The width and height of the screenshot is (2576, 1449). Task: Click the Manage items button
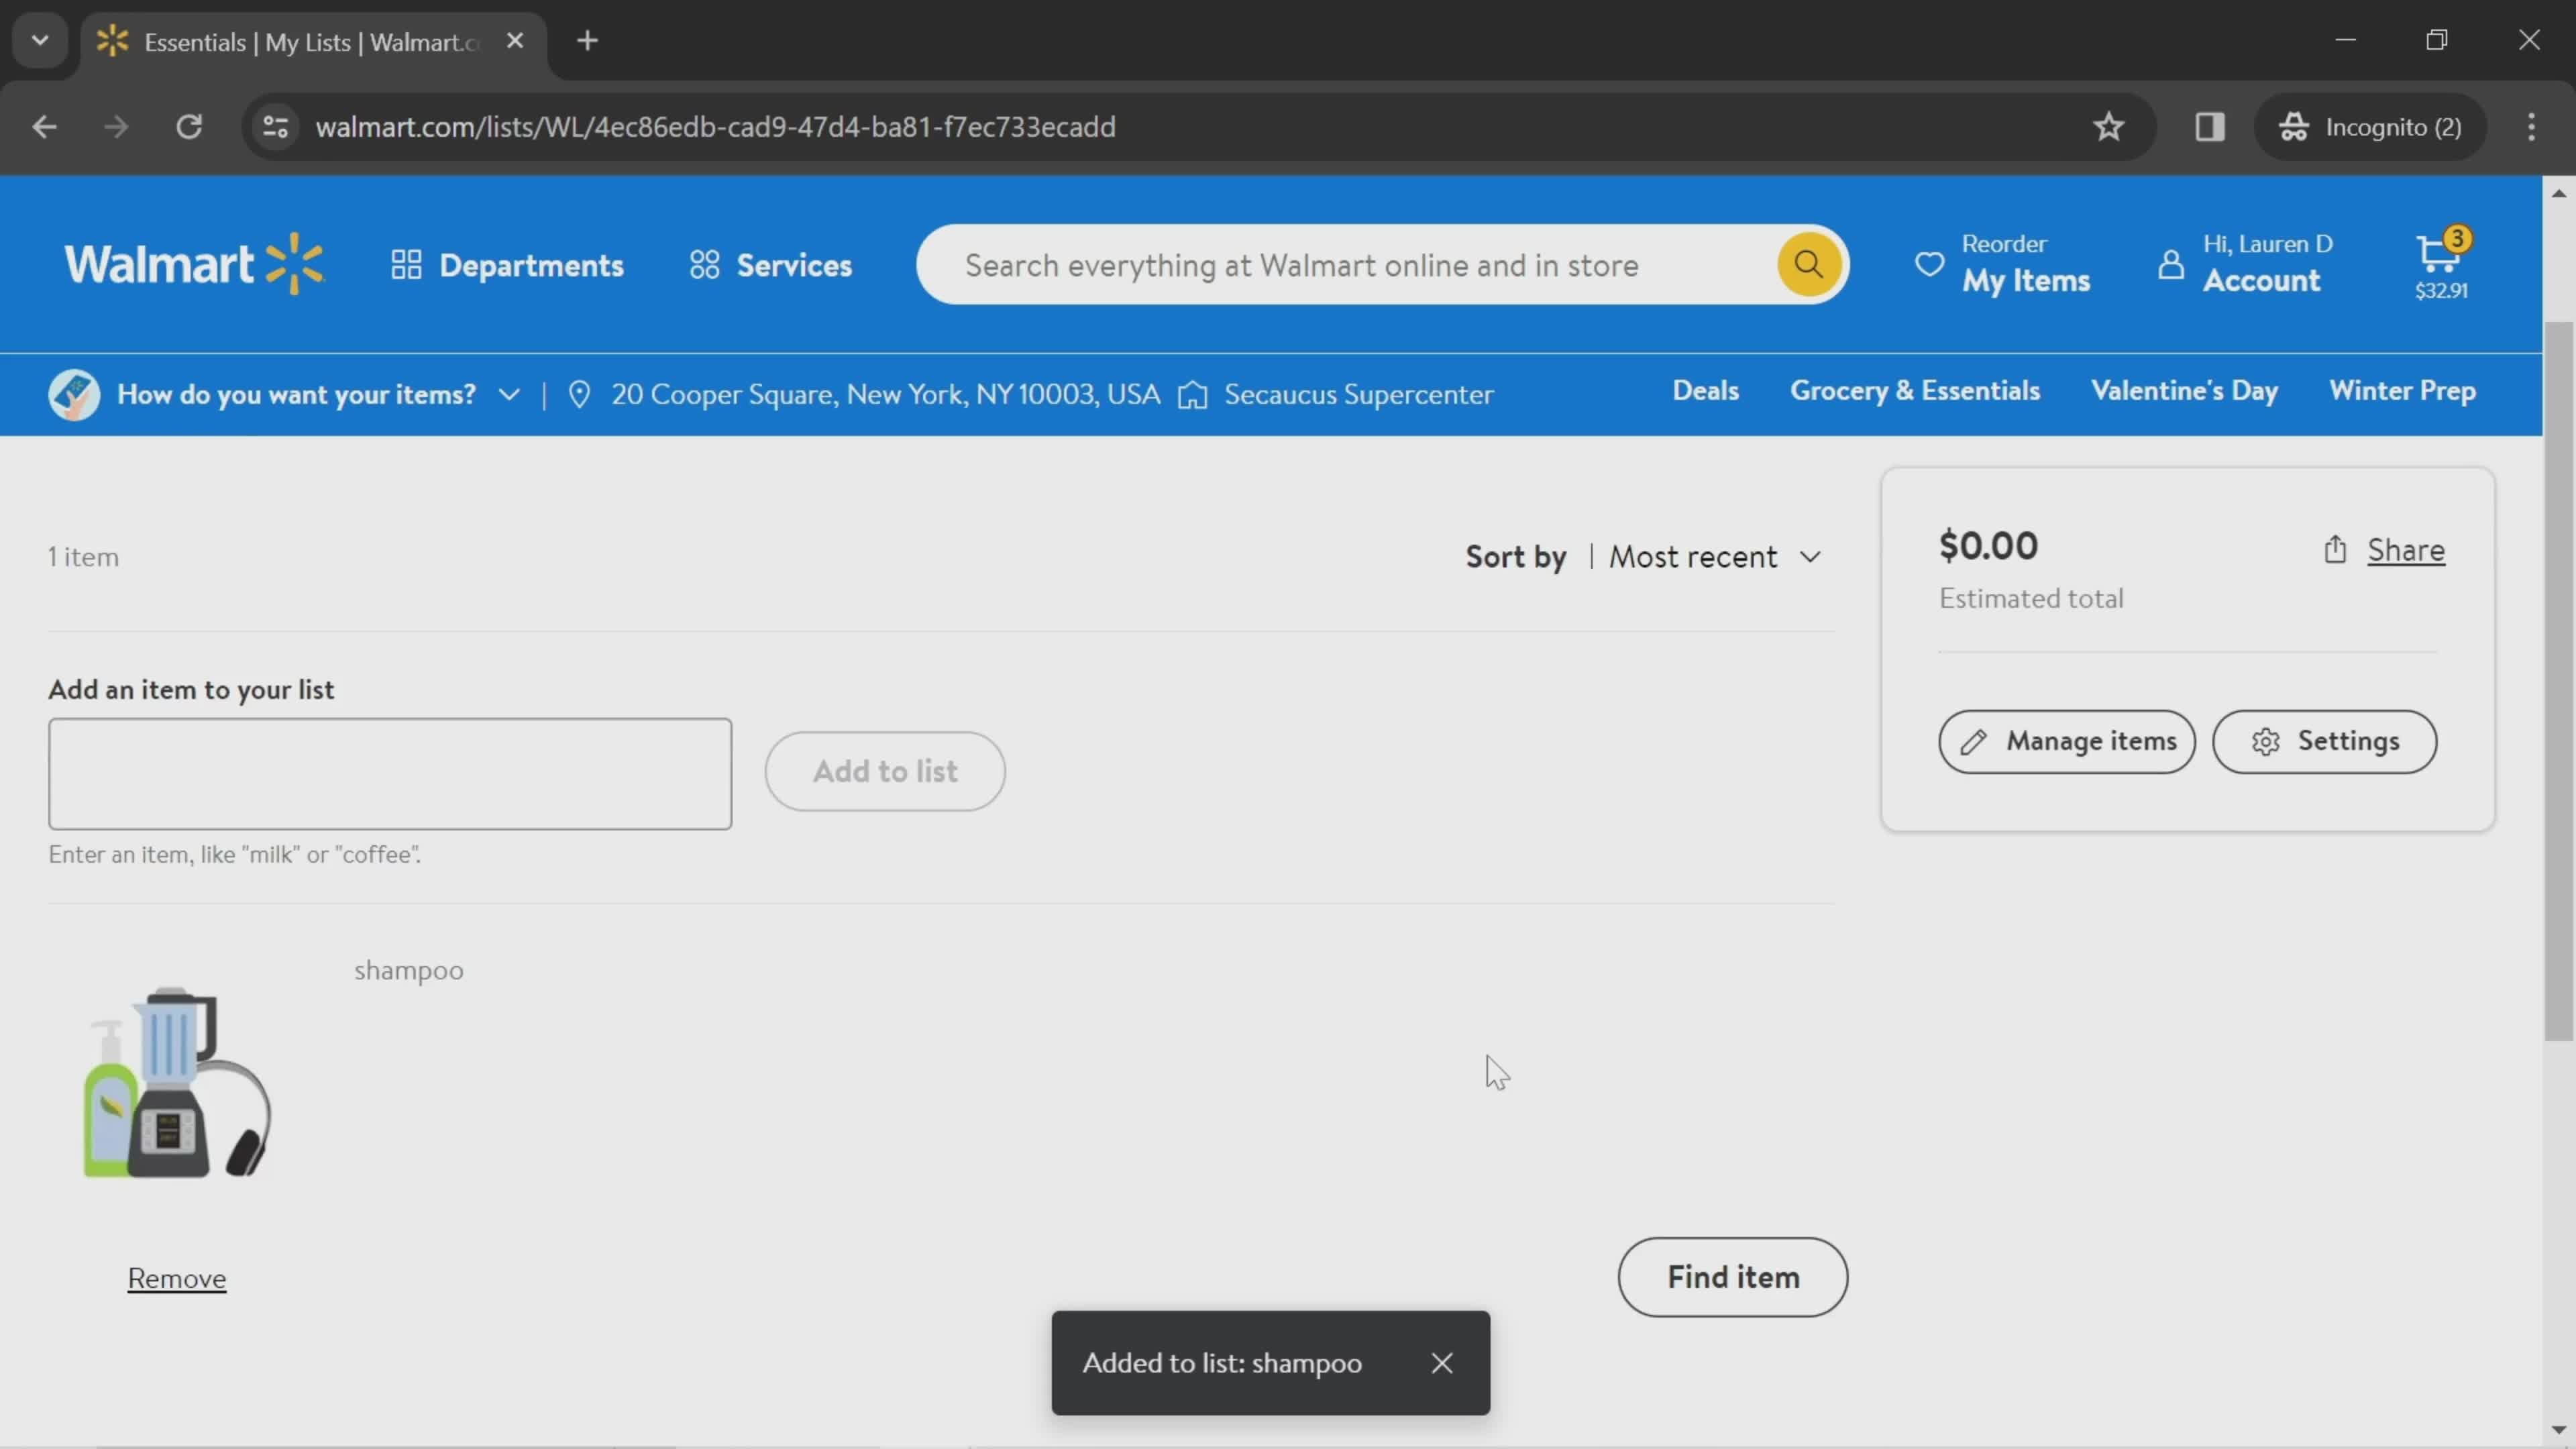click(x=2067, y=741)
